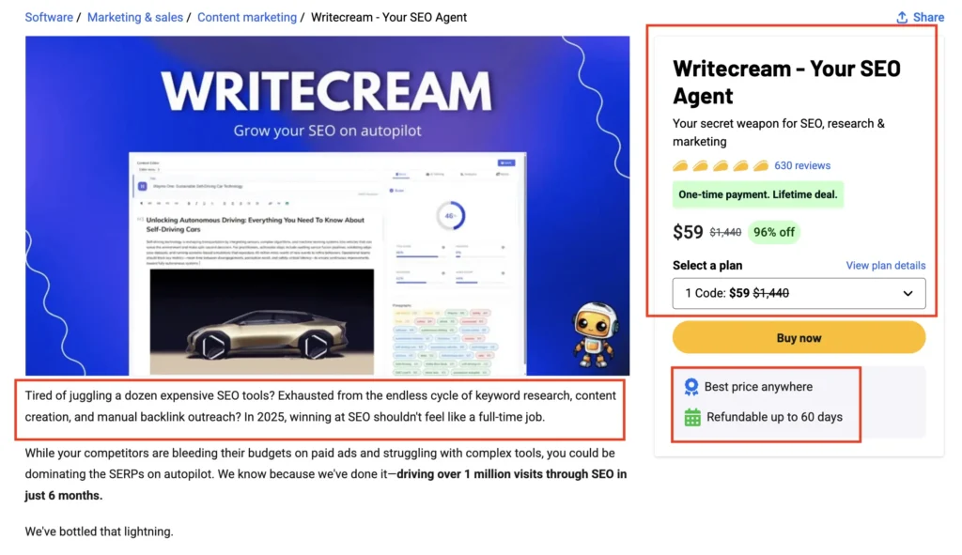
Task: Click the third taco rating icon
Action: (721, 165)
